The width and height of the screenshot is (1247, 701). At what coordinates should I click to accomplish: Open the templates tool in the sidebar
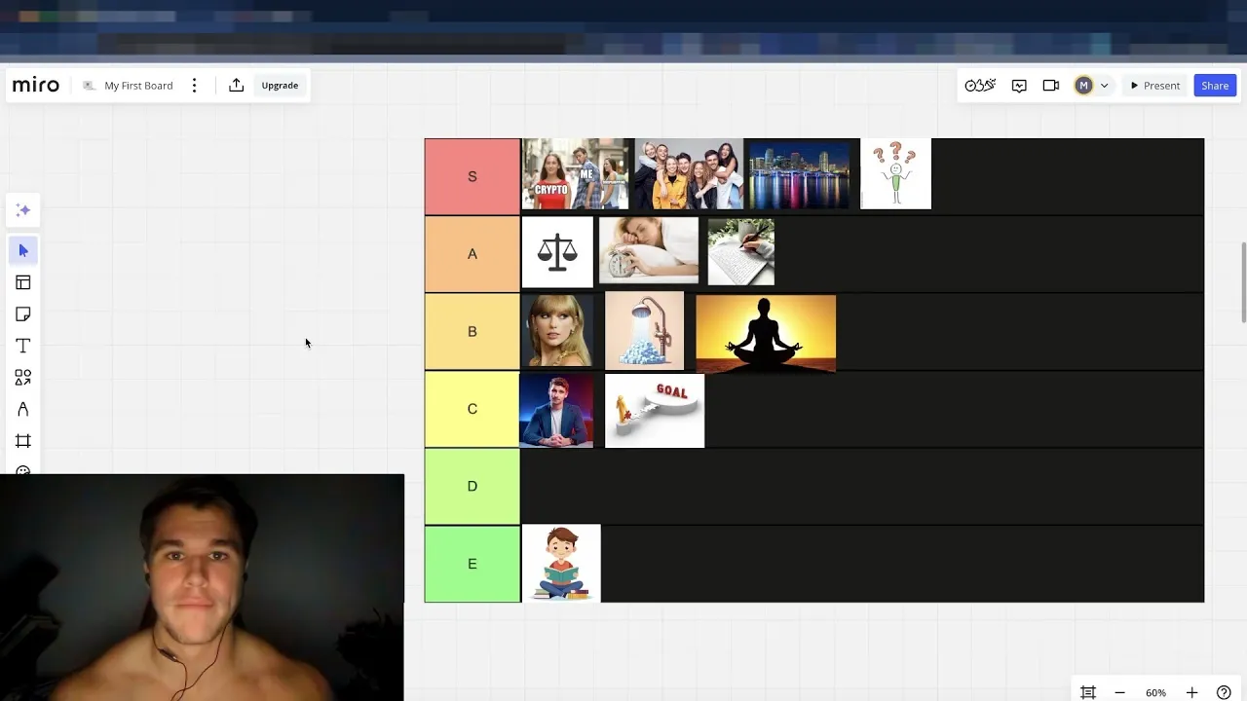[x=23, y=282]
